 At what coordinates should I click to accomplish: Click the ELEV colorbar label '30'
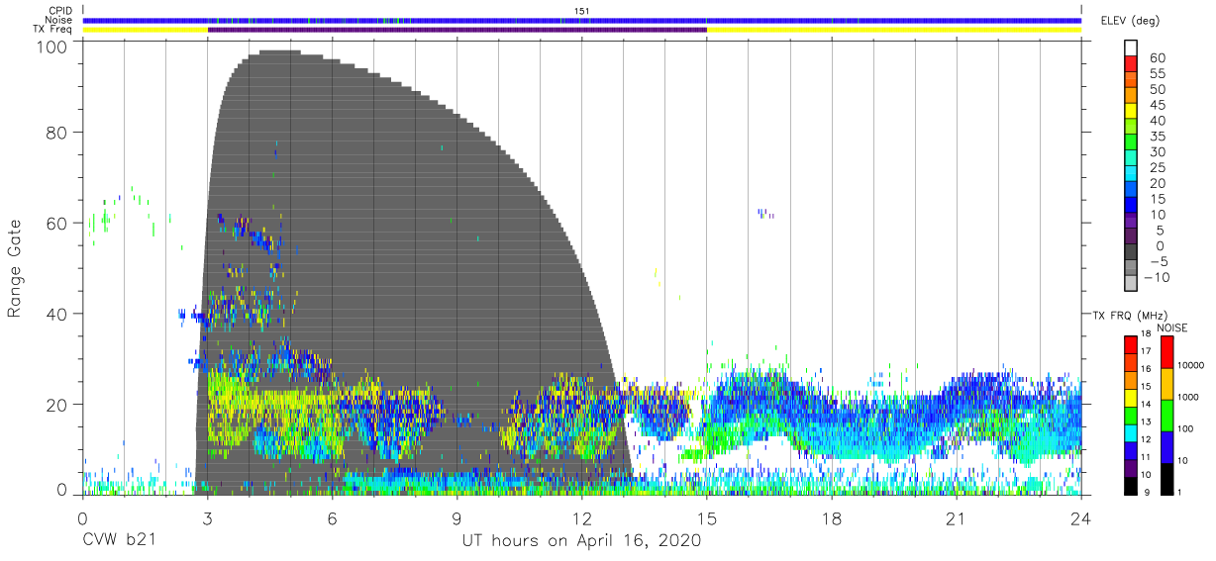1157,152
